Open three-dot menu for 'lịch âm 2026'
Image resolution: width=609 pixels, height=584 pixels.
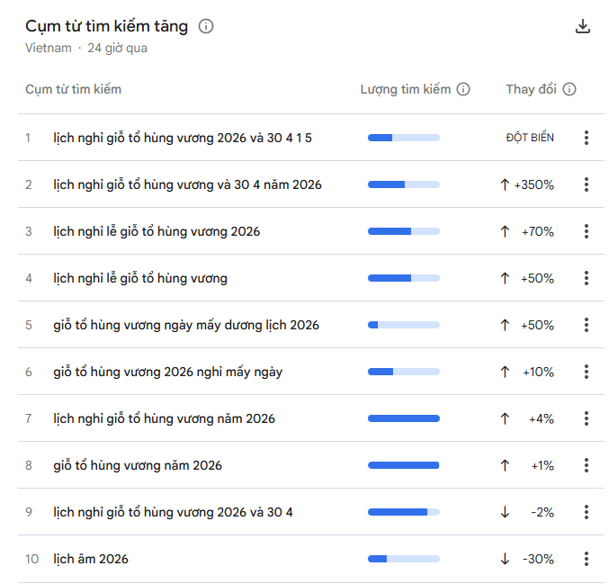pyautogui.click(x=586, y=559)
